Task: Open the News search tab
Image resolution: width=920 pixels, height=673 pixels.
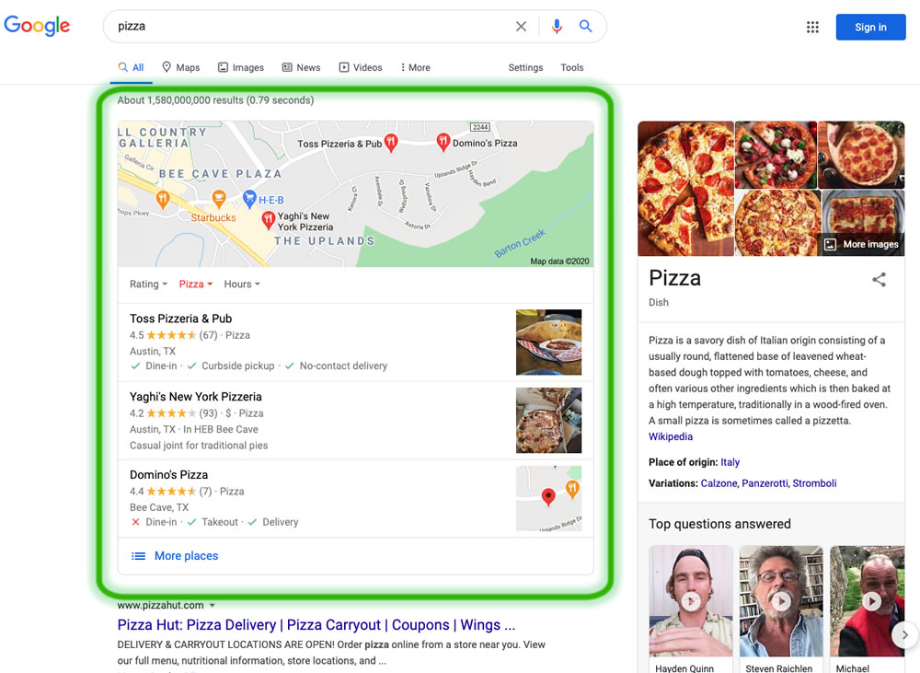Action: pyautogui.click(x=301, y=67)
